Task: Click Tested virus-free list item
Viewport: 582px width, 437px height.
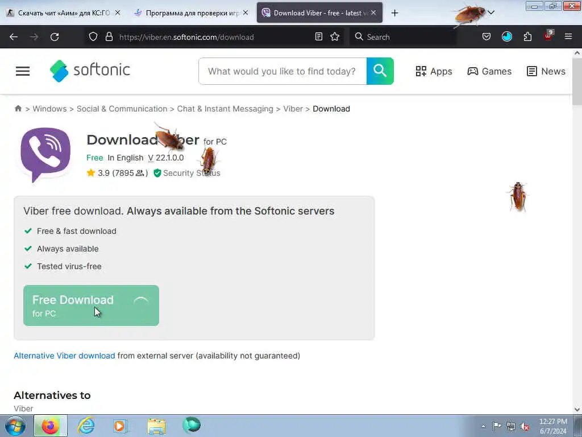Action: (x=69, y=266)
